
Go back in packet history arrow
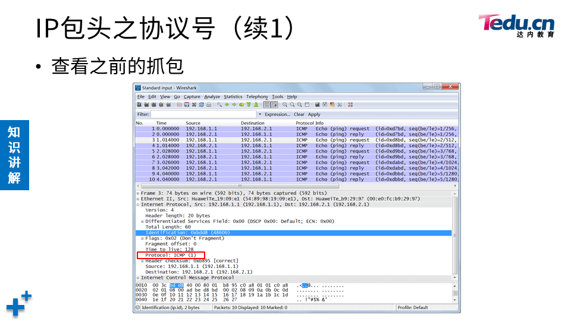click(x=227, y=105)
